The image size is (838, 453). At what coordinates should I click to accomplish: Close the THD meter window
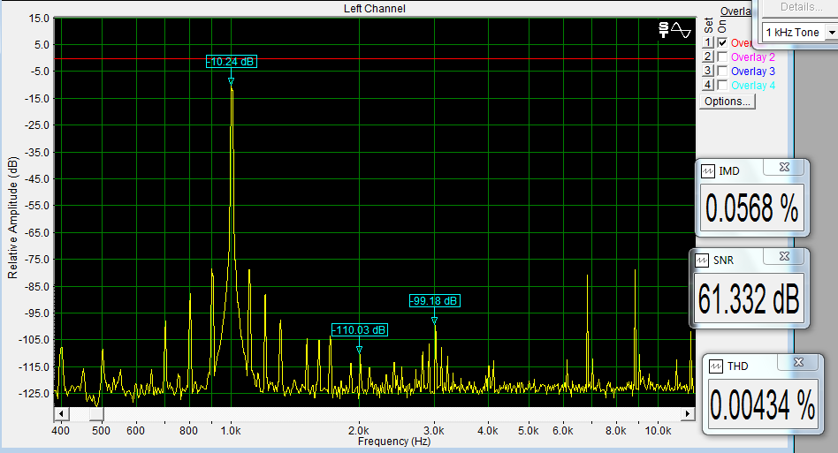click(798, 363)
